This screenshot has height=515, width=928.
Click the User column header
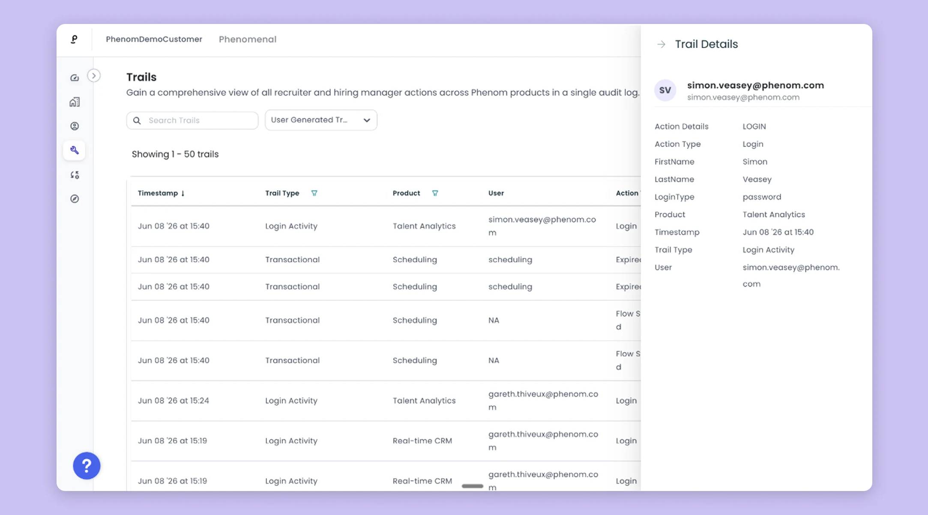click(496, 193)
